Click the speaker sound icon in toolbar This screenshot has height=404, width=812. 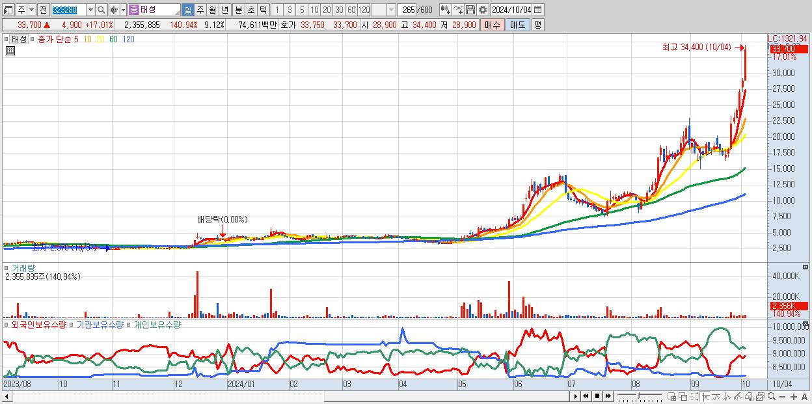[114, 10]
